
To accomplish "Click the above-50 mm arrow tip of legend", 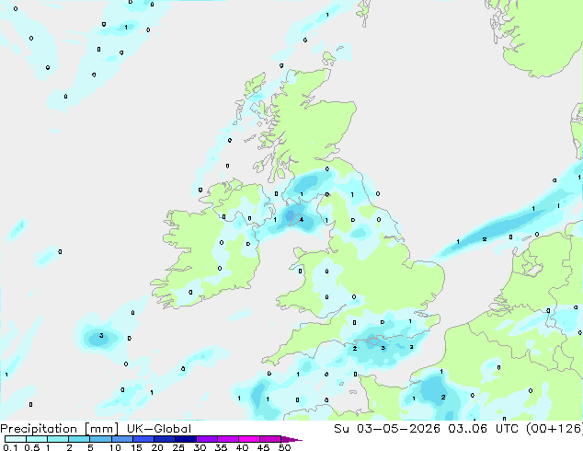I will coord(291,439).
